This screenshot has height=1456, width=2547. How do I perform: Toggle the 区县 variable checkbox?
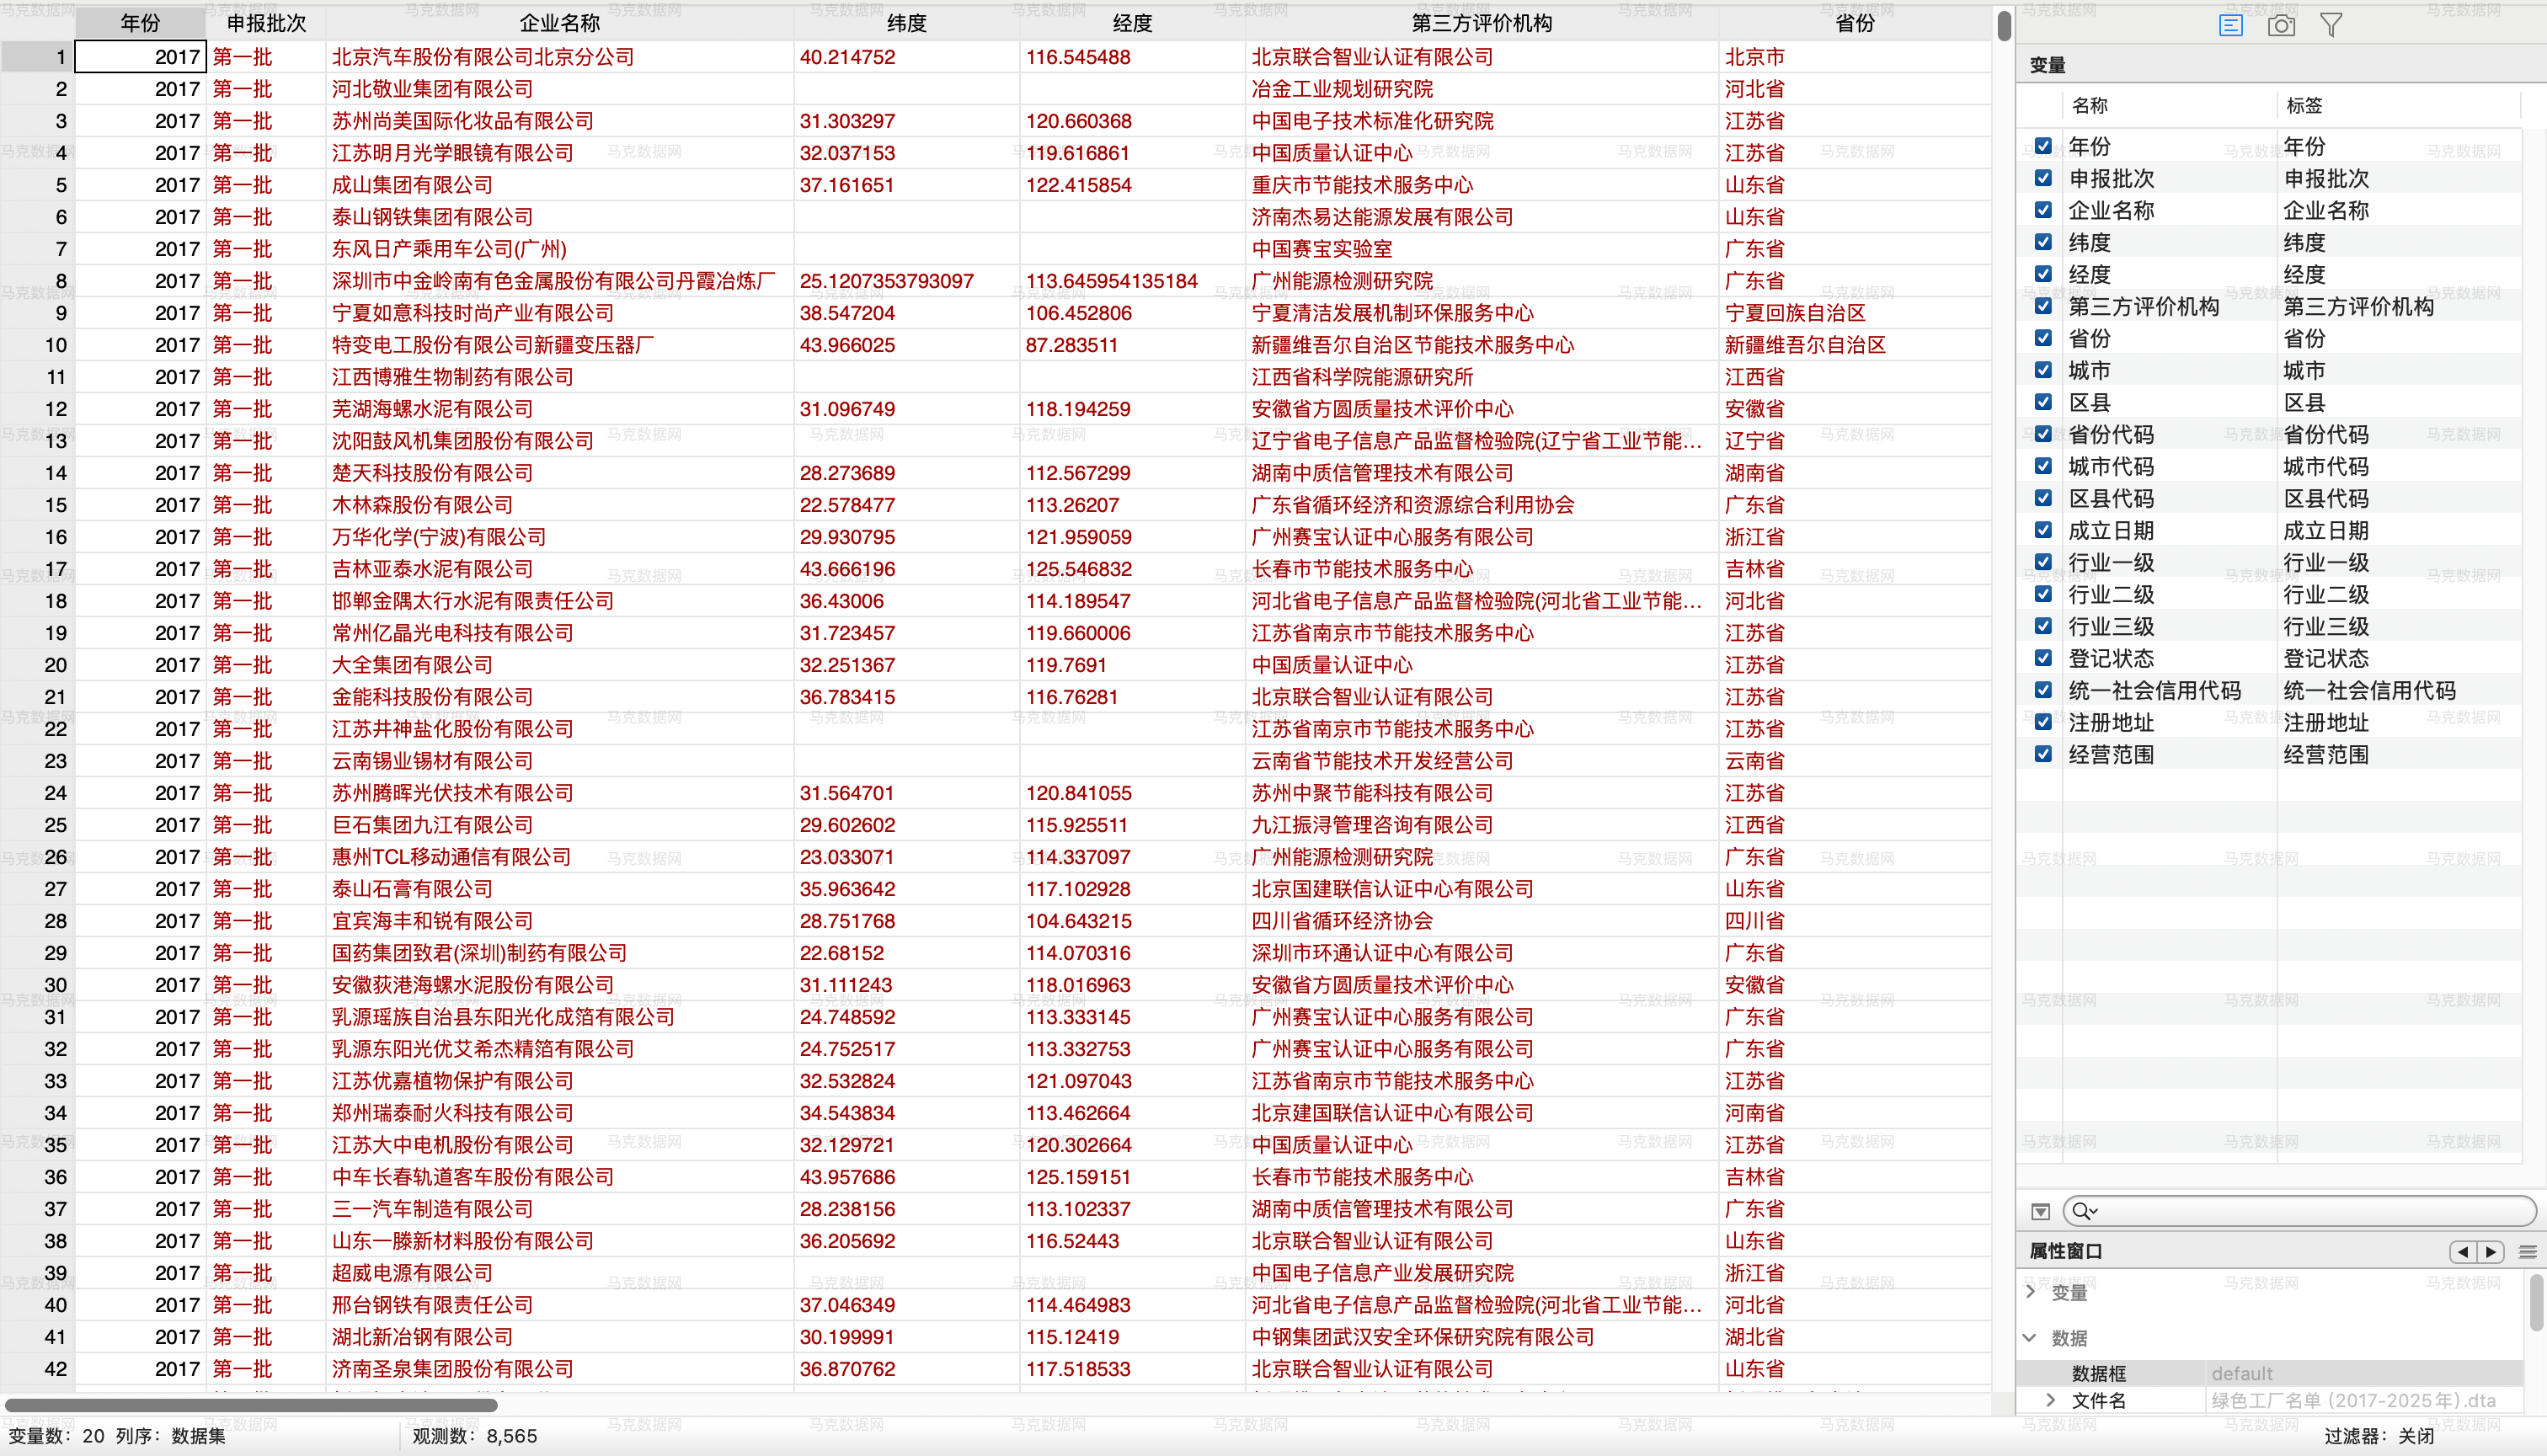pyautogui.click(x=2043, y=402)
